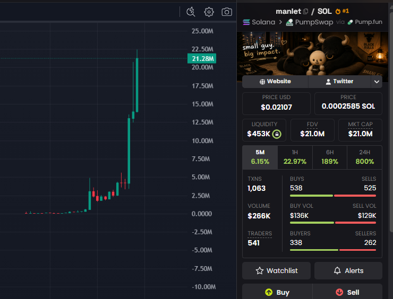Select the 6H timeframe tab
The height and width of the screenshot is (299, 393).
(x=330, y=157)
